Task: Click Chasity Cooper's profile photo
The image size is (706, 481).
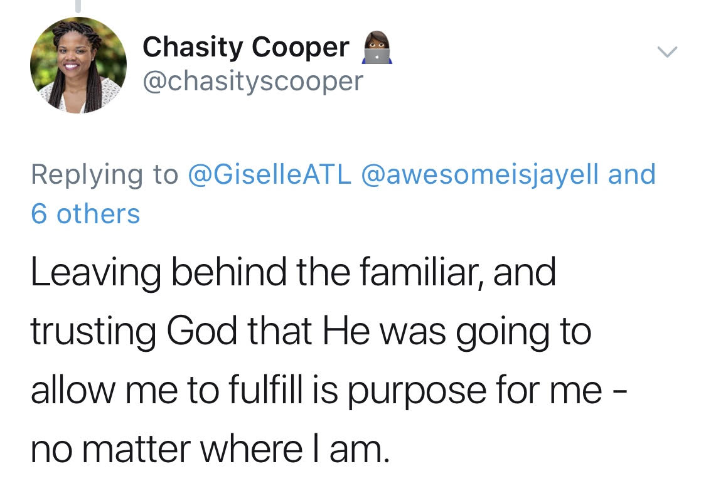Action: click(78, 65)
